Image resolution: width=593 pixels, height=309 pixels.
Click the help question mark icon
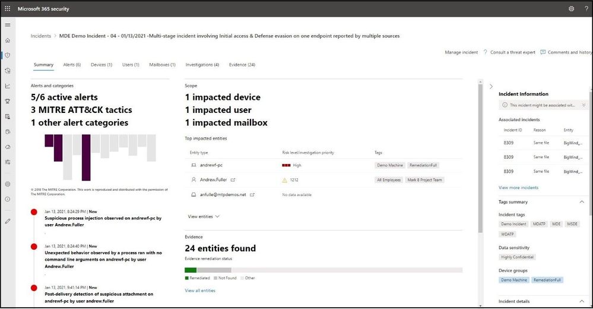pos(586,8)
